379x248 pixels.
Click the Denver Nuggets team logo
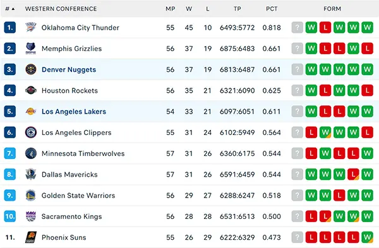pos(31,69)
